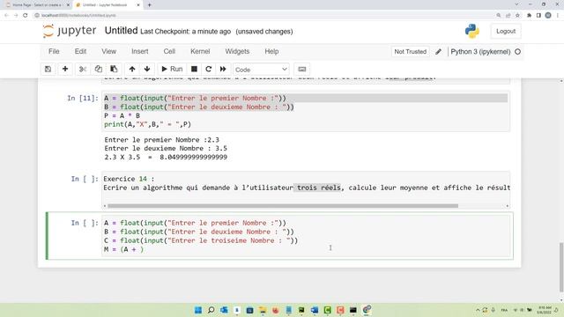Screen dimensions: 564x317
Task: Click output line 2.3 X 3.5 = 8.049999999999999
Action: [166, 157]
